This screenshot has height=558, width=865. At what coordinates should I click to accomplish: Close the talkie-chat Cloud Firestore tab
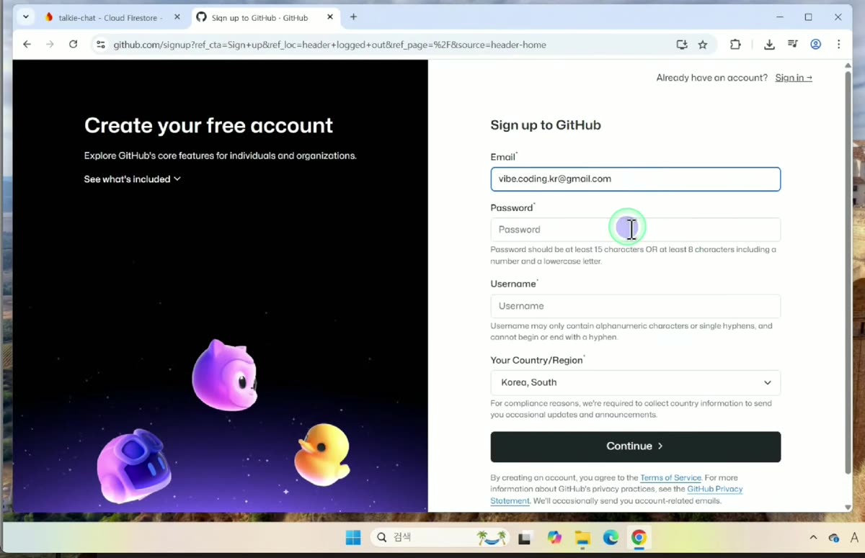point(177,17)
